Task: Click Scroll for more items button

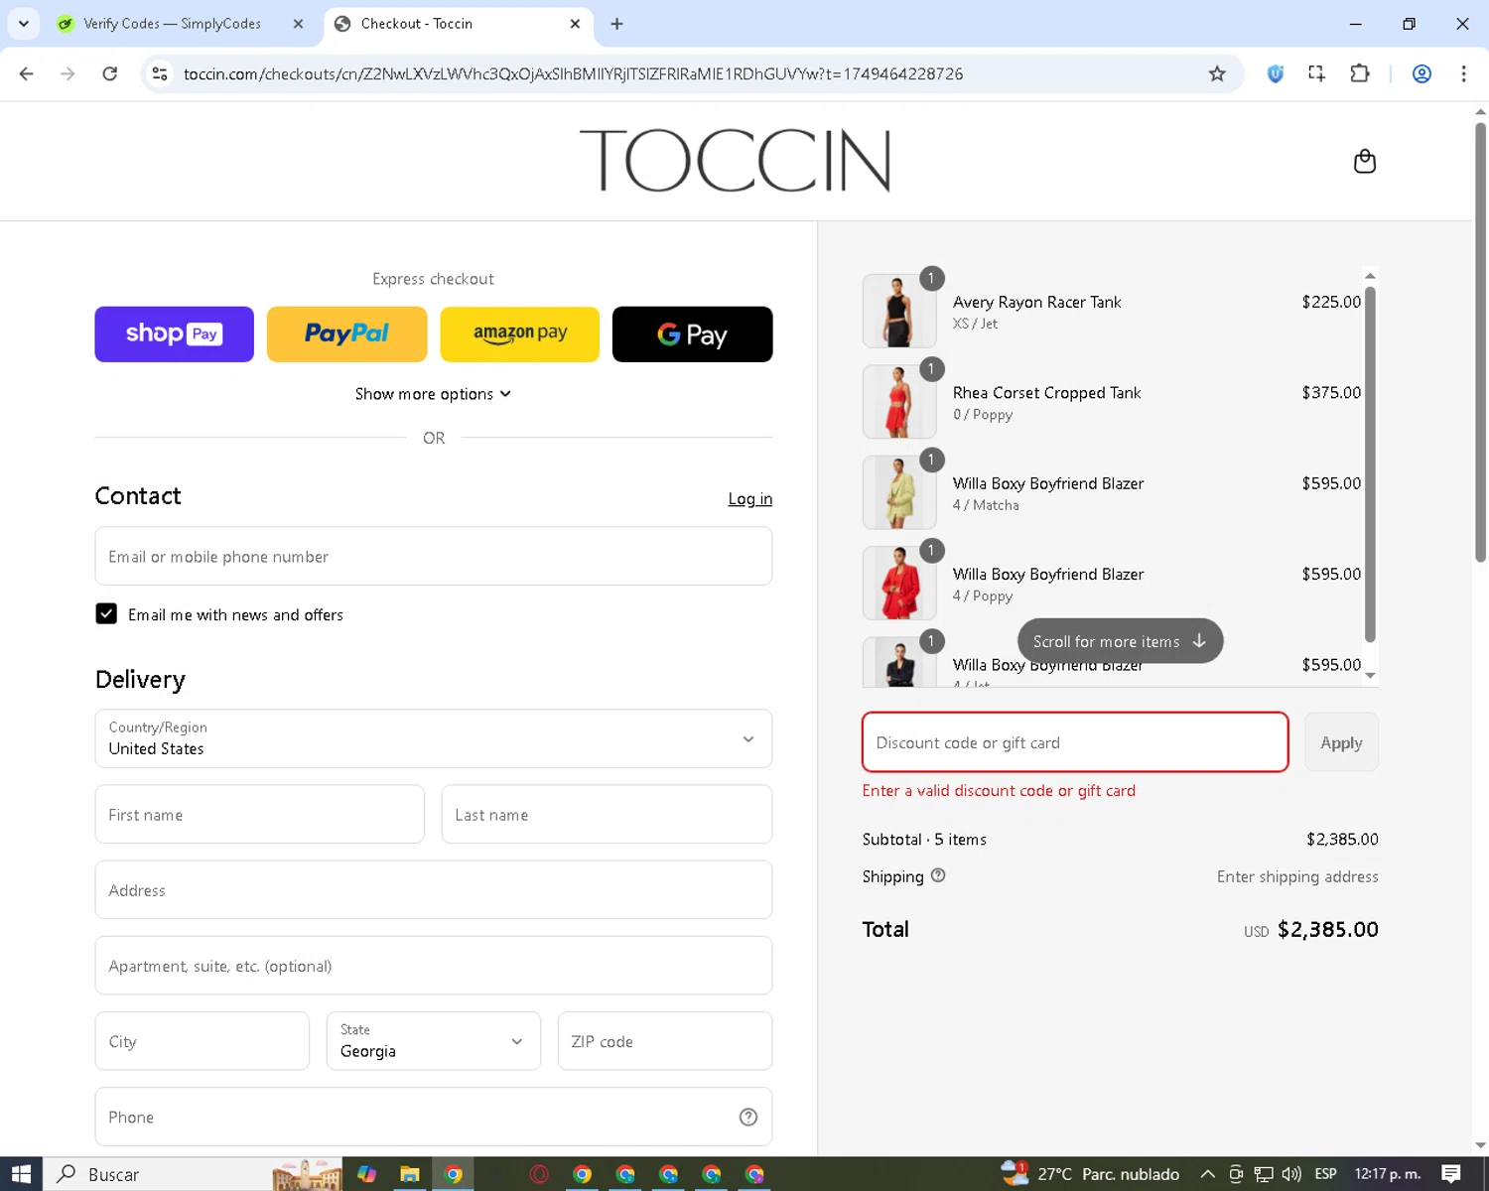Action: pyautogui.click(x=1120, y=641)
